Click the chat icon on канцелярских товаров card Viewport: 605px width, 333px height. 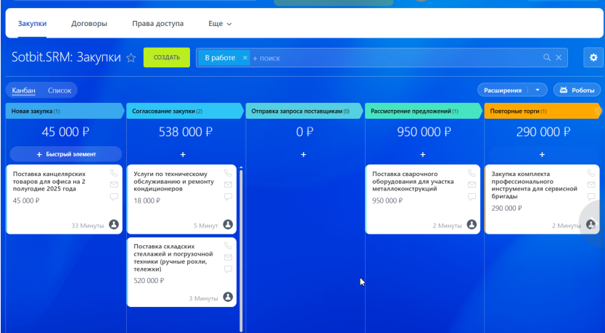[114, 197]
